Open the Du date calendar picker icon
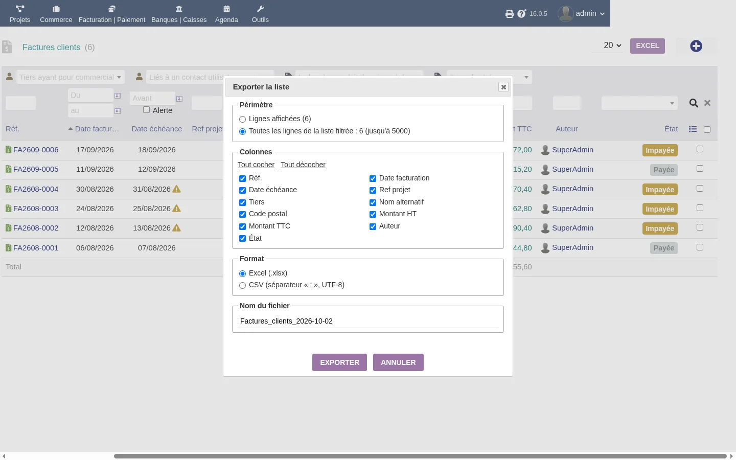The width and height of the screenshot is (736, 460). pyautogui.click(x=118, y=96)
